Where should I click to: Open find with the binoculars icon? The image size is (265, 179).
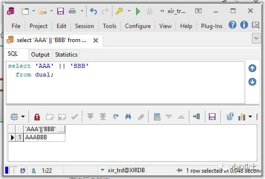click(128, 117)
